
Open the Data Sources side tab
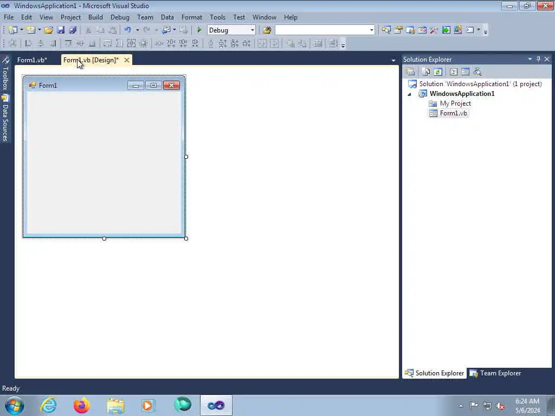[x=5, y=119]
